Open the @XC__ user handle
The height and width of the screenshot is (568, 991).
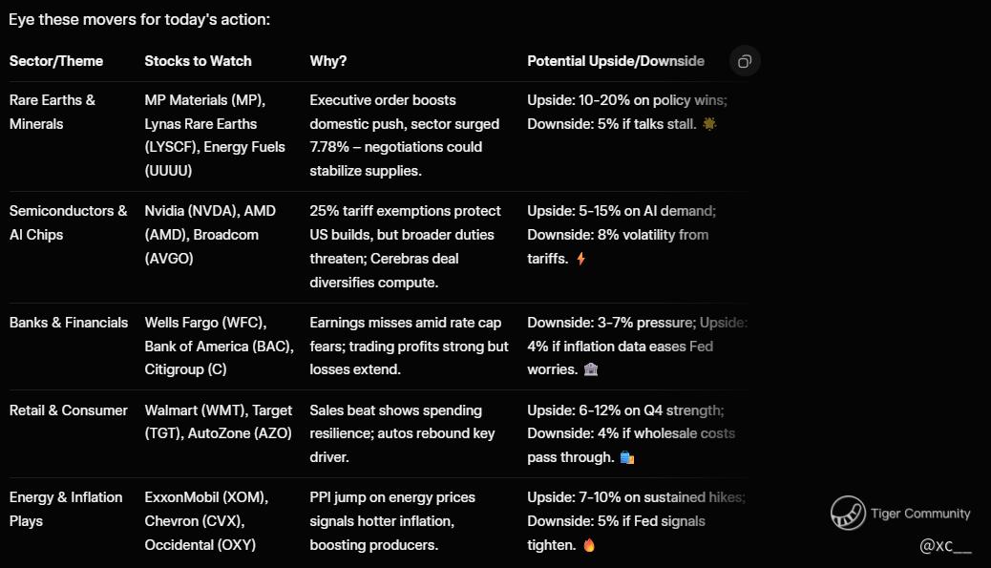click(x=945, y=546)
